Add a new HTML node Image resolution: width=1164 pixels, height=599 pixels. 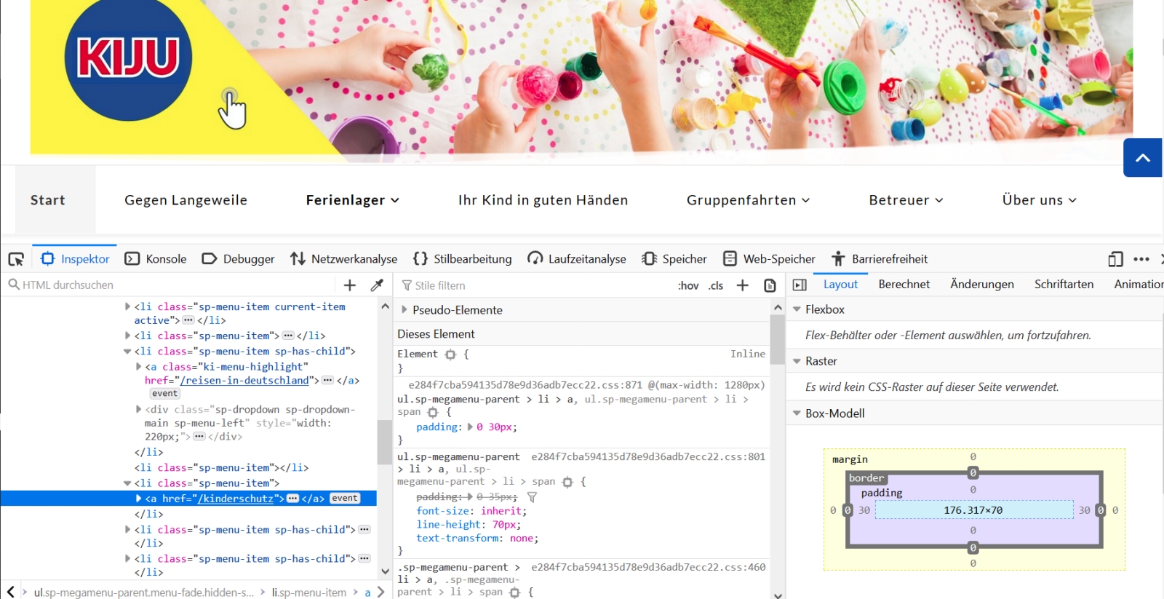(x=350, y=285)
